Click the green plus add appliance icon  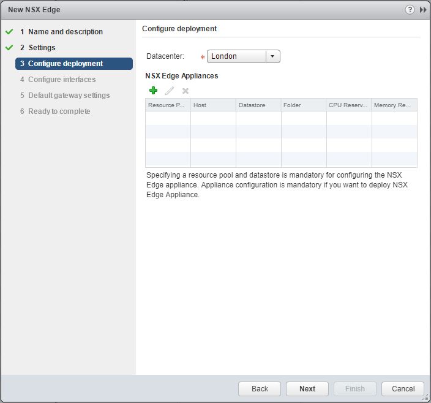point(153,91)
